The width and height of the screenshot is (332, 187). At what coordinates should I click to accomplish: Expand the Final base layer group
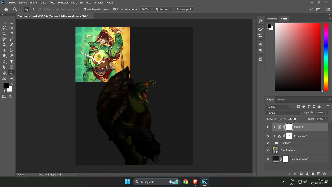click(273, 143)
